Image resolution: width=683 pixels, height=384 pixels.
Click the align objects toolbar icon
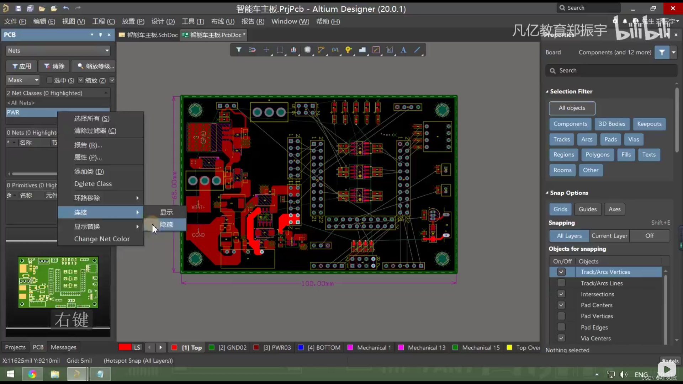[293, 50]
